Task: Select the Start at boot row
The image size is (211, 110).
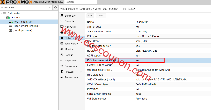Action: (x=148, y=27)
